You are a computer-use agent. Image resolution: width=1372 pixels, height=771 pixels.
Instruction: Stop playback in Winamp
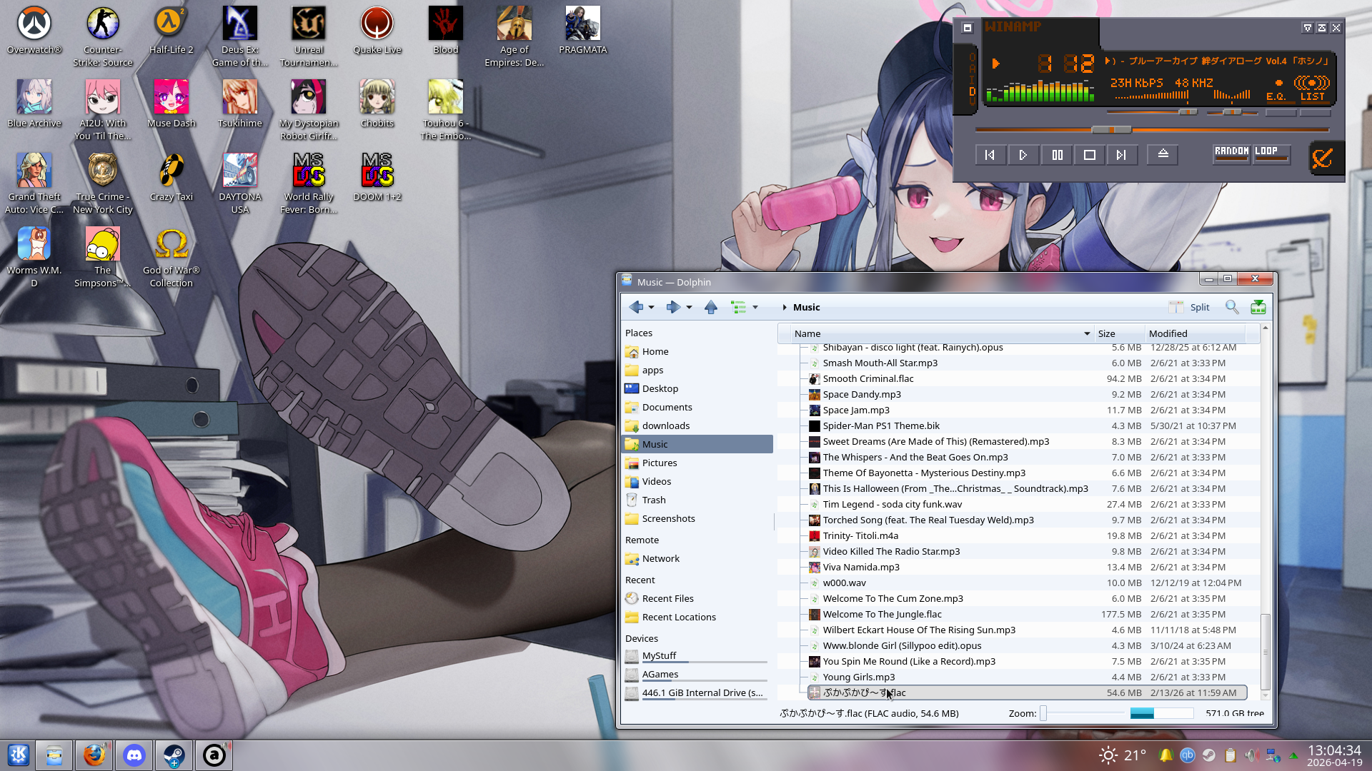coord(1089,155)
